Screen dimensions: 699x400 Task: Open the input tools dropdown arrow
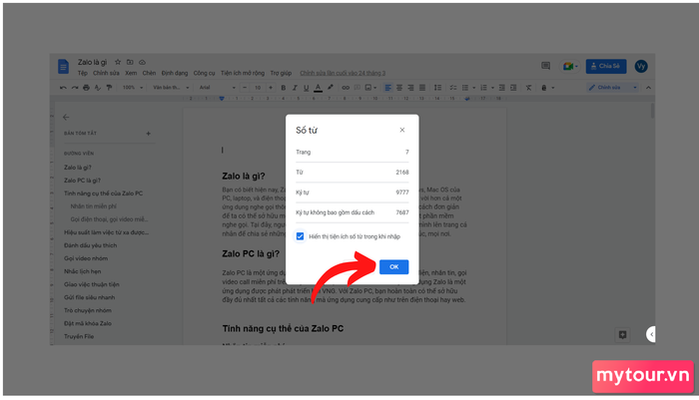pyautogui.click(x=553, y=88)
